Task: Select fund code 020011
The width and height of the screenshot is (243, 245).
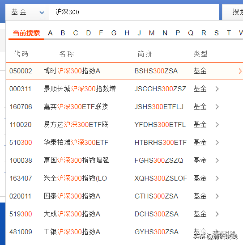Action: point(20,196)
